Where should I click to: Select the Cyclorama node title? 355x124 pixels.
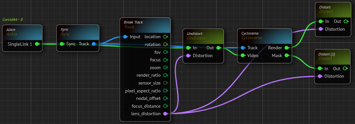tap(250, 33)
